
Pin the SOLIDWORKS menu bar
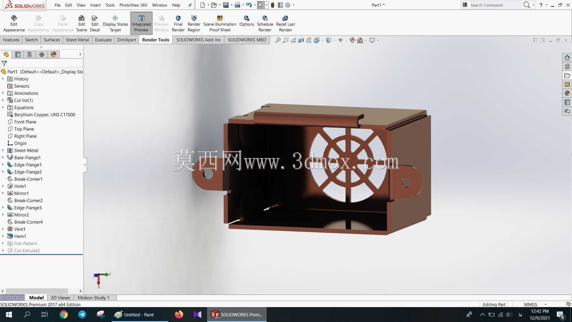[x=190, y=5]
